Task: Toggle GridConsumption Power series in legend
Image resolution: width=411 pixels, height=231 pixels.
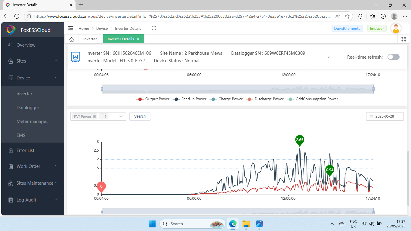Action: pyautogui.click(x=312, y=99)
